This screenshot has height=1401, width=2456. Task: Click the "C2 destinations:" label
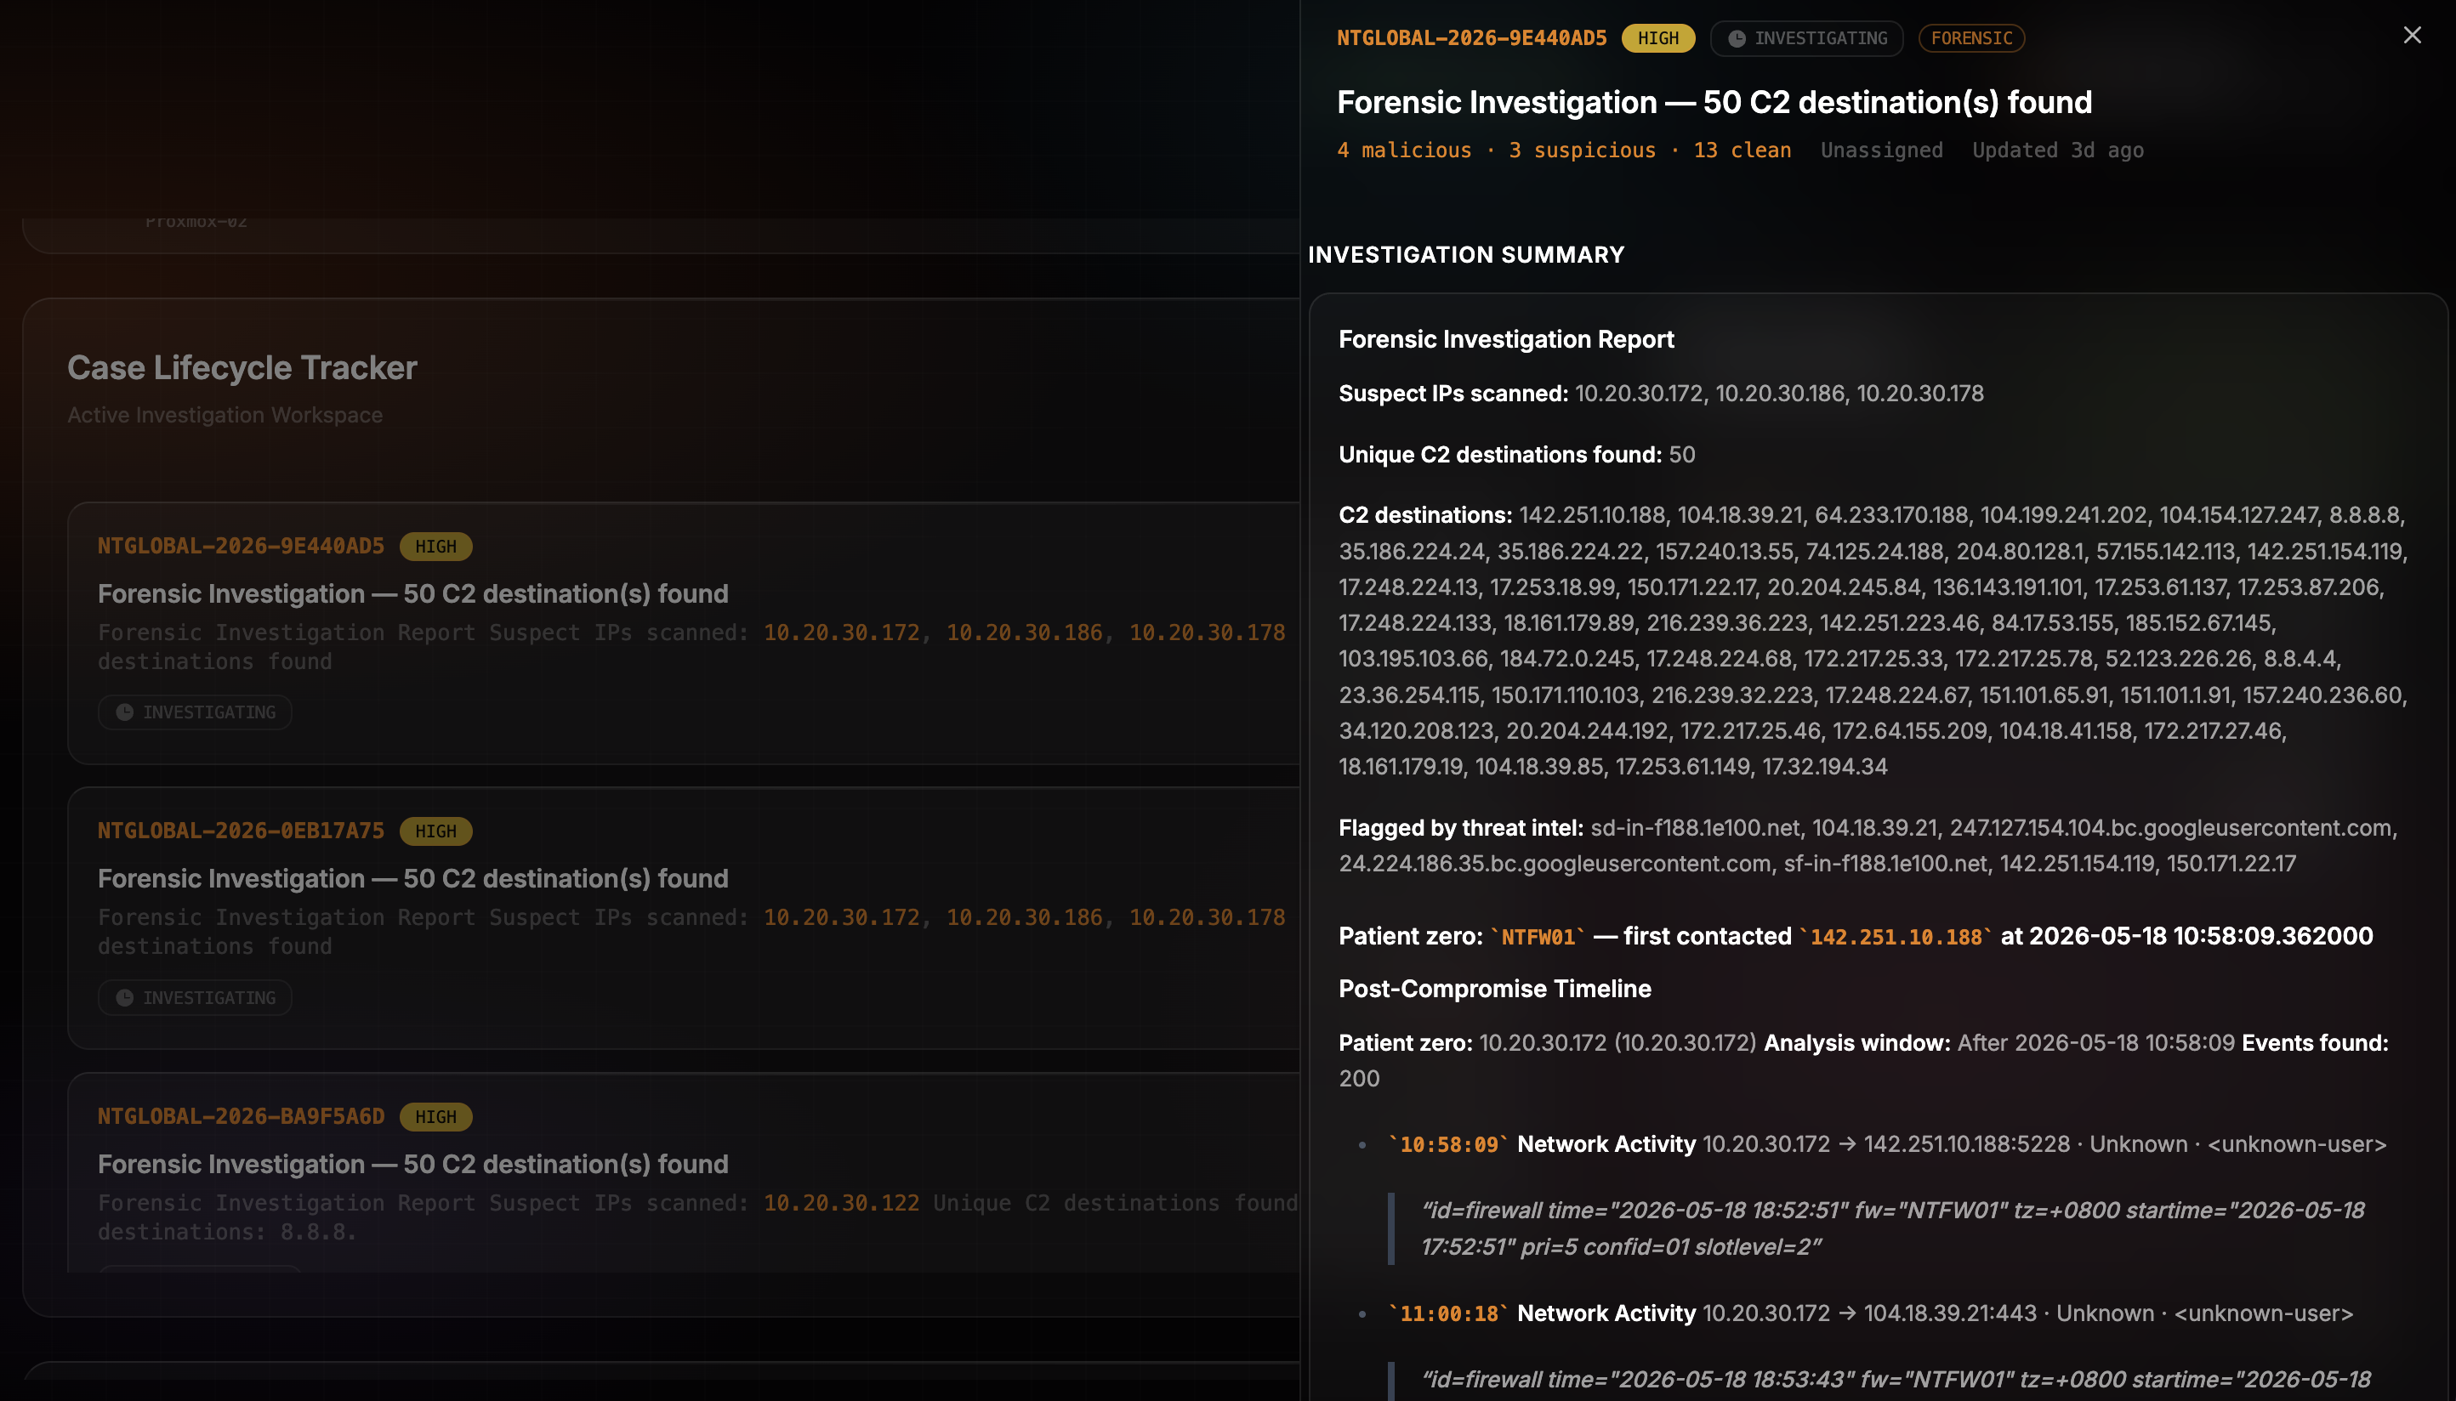[x=1425, y=515]
